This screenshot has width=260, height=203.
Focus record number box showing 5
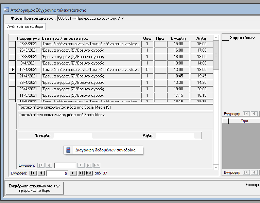click(57, 173)
